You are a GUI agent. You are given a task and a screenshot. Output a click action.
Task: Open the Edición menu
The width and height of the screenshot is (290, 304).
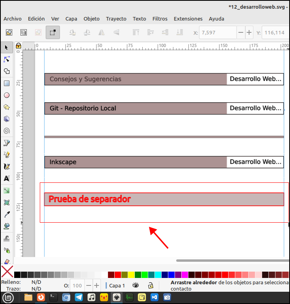point(36,19)
